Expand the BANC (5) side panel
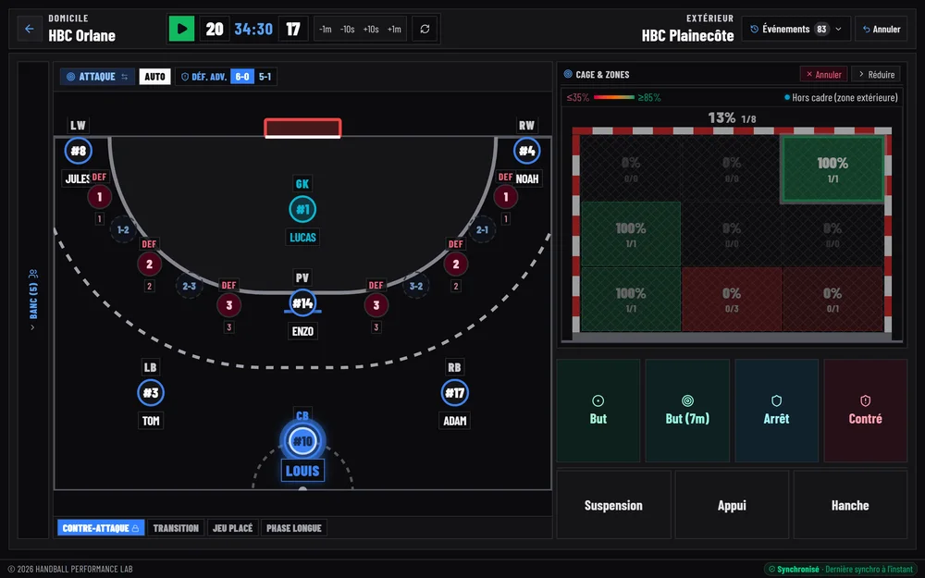Viewport: 925px width, 578px height. pyautogui.click(x=33, y=300)
